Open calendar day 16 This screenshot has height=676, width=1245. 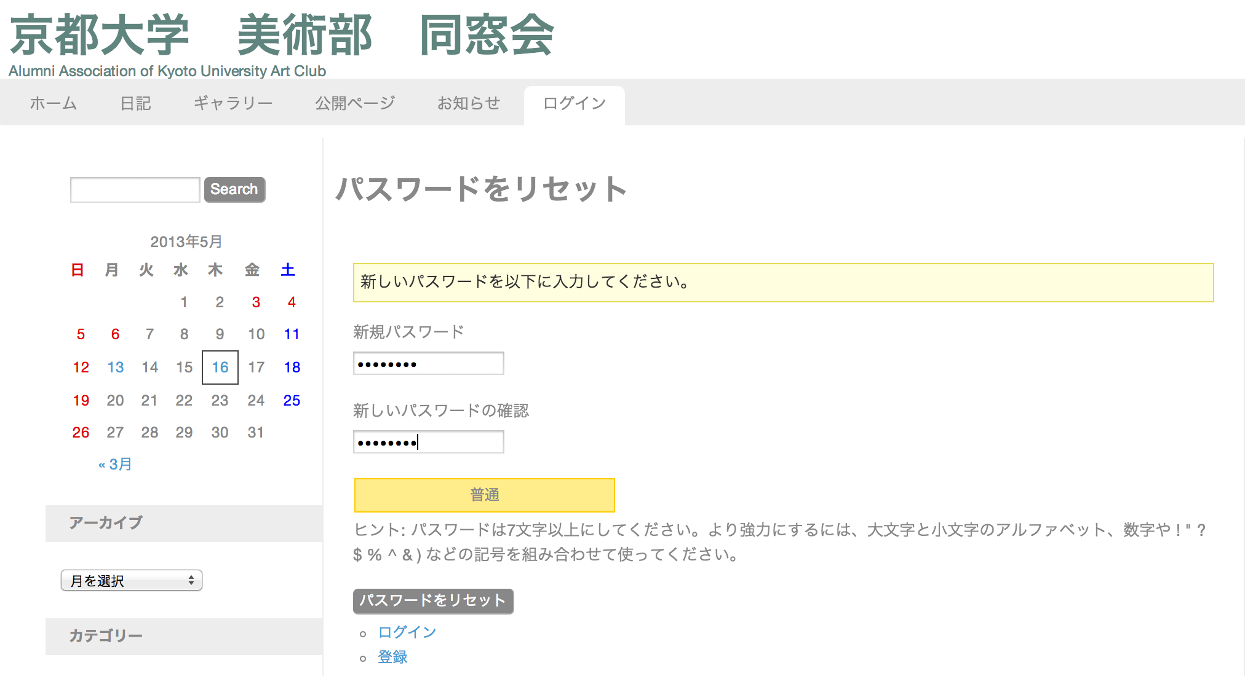(220, 367)
